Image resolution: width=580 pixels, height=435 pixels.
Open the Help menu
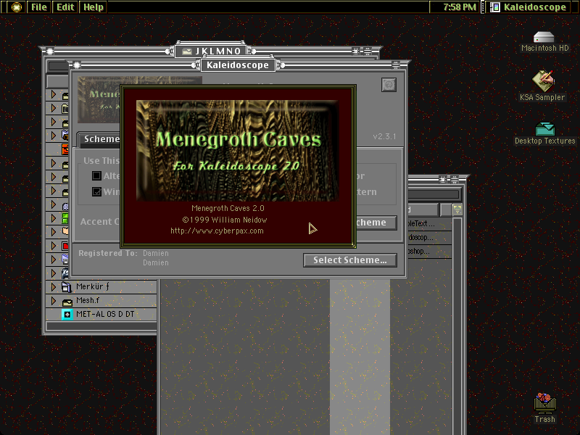pos(94,7)
